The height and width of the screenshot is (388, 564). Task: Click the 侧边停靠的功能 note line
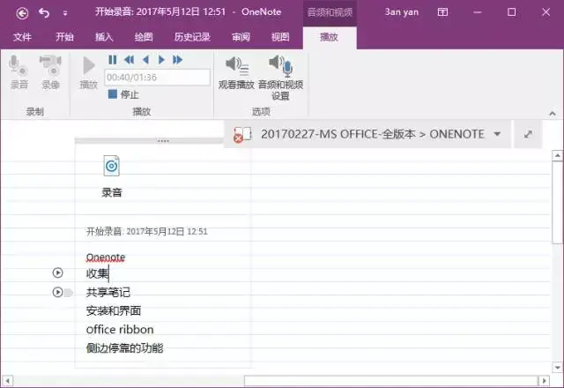point(124,348)
